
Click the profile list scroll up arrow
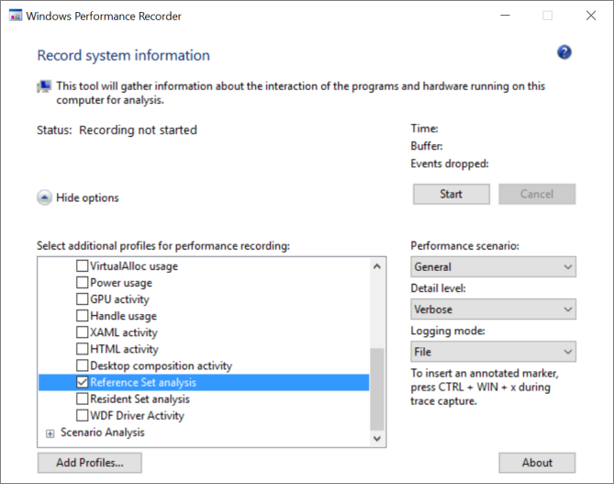coord(377,266)
